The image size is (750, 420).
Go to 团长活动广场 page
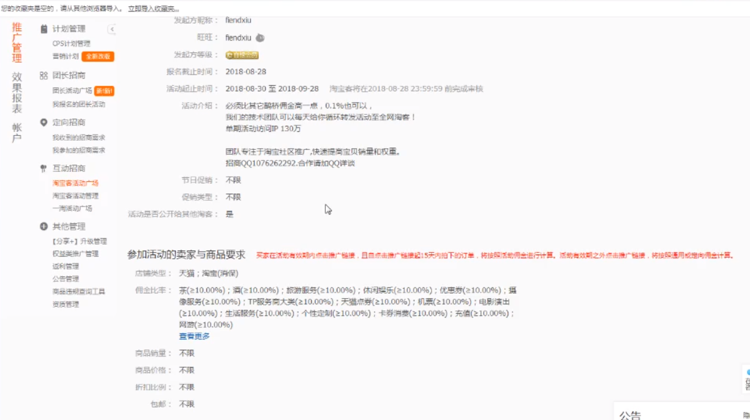pyautogui.click(x=72, y=91)
